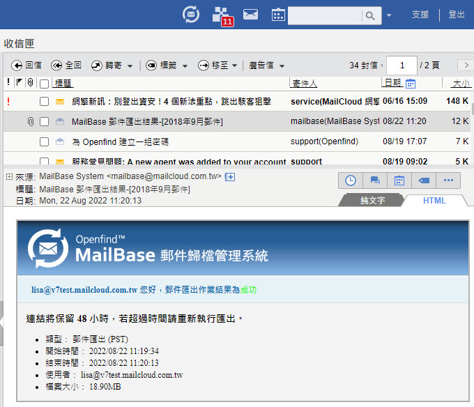
Task: Open mail 網擎新訊：別登出資安
Action: [171, 102]
